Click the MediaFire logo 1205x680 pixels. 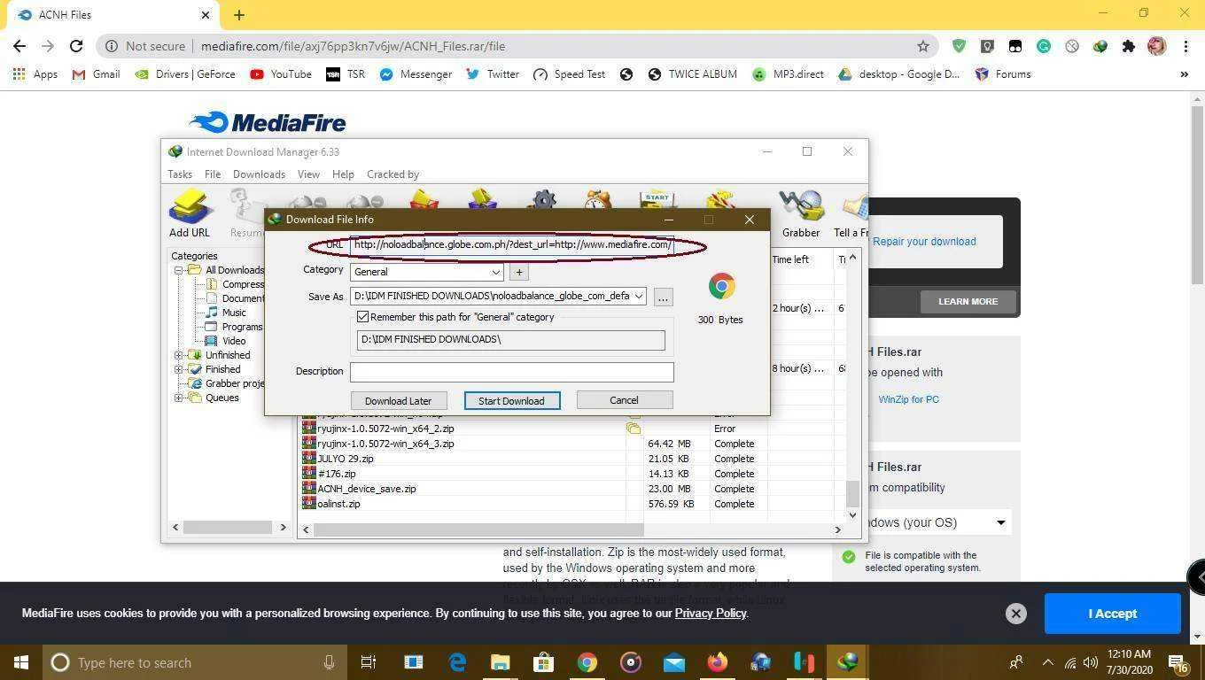pyautogui.click(x=268, y=122)
